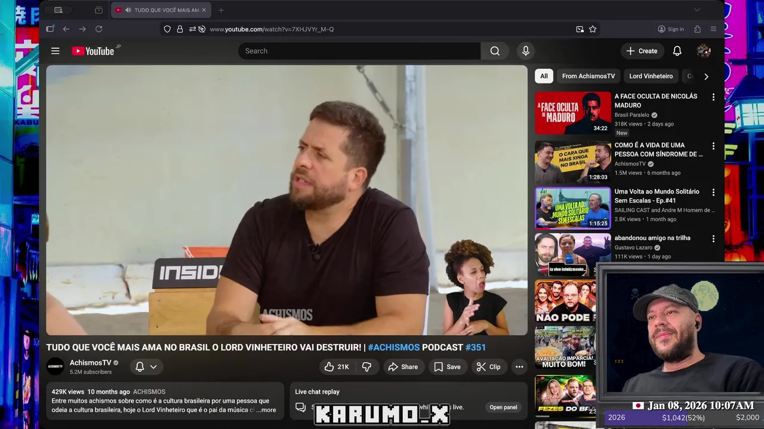Open O CARA QUE MAIS XINGA NO BRASIL thumbnail
This screenshot has width=764, height=429.
point(573,162)
